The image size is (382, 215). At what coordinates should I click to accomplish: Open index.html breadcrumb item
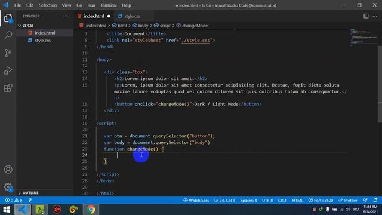coord(93,26)
